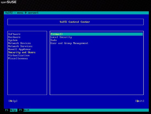Open the Novell AppArmor category
Image resolution: width=151 pixels, height=114 pixels.
tap(19, 49)
